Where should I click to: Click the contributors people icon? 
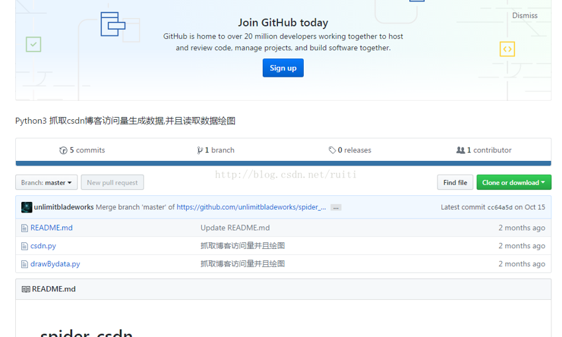tap(461, 150)
